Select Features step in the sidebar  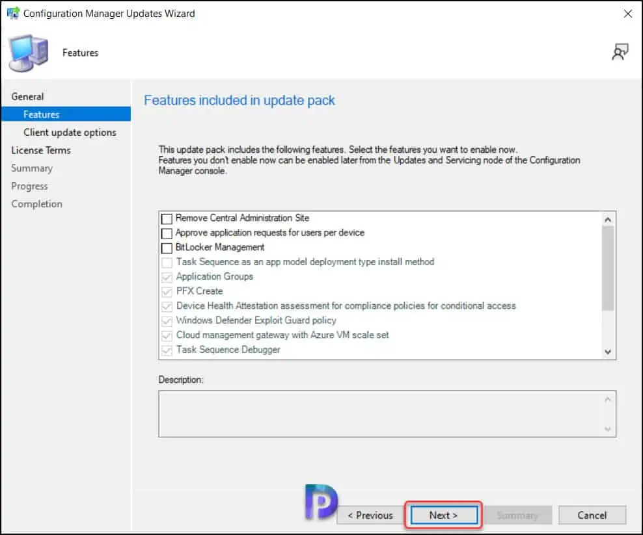pyautogui.click(x=66, y=114)
